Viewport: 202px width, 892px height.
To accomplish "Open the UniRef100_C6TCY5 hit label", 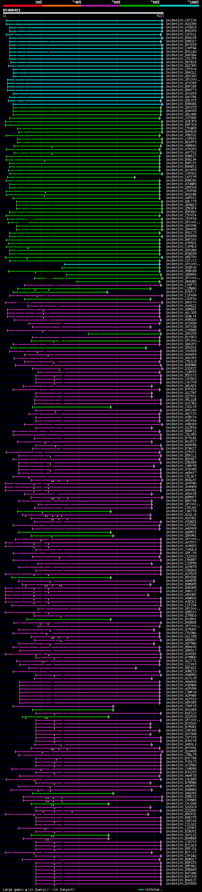I will tap(181, 177).
